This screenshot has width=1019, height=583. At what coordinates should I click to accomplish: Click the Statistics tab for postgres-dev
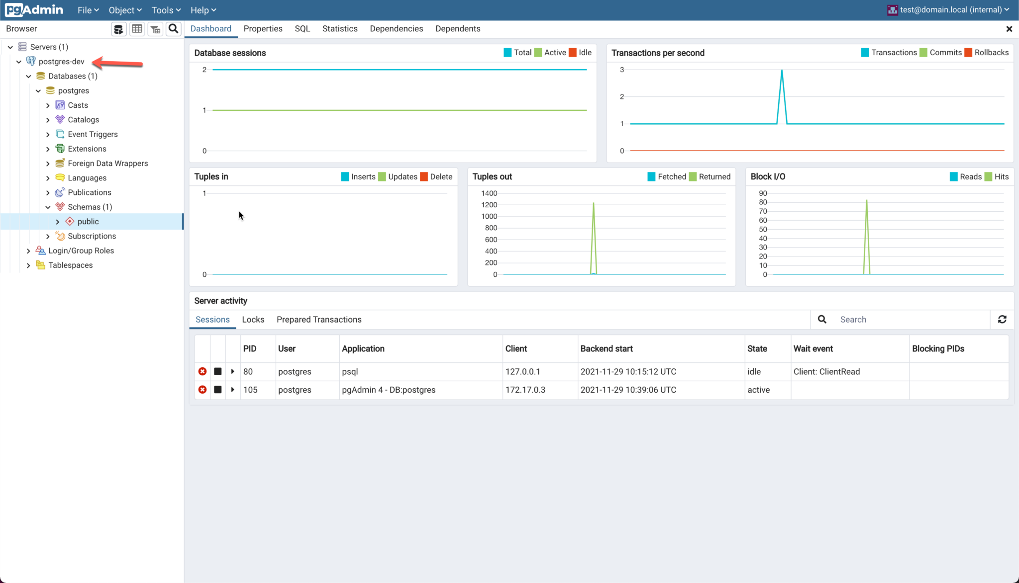pos(339,29)
